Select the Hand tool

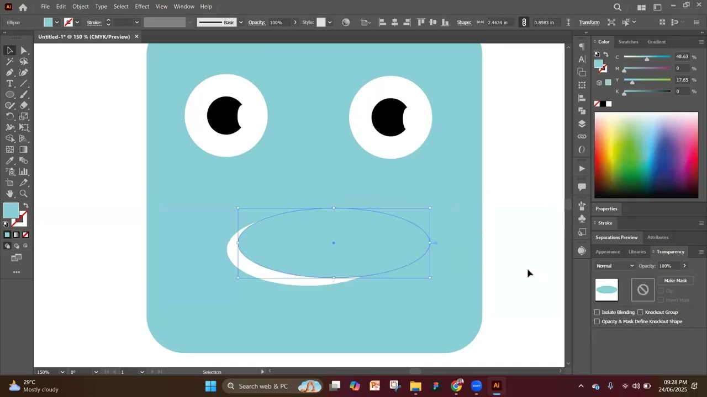click(x=10, y=194)
